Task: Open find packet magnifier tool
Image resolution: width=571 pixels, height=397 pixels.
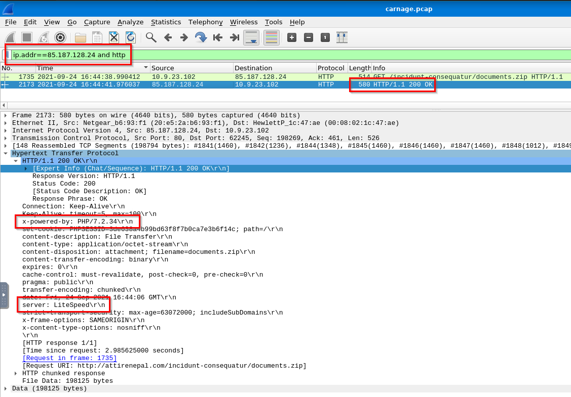Action: click(150, 37)
